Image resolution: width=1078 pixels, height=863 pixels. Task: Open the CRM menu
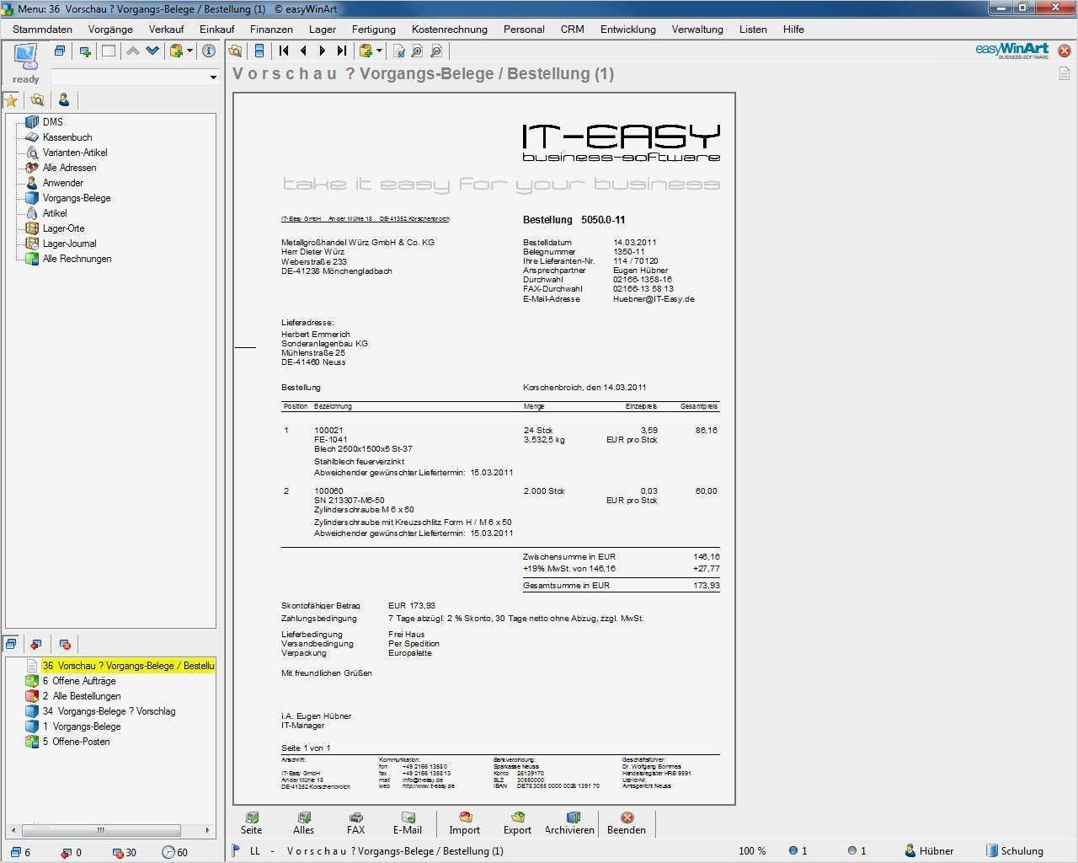pyautogui.click(x=573, y=29)
